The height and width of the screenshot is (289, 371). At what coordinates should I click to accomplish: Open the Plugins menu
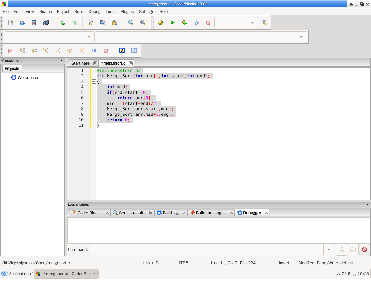(x=127, y=11)
